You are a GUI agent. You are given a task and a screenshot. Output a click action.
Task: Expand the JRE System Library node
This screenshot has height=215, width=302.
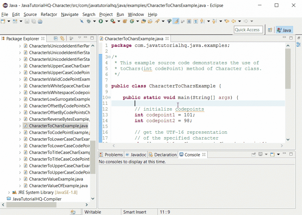(9, 192)
